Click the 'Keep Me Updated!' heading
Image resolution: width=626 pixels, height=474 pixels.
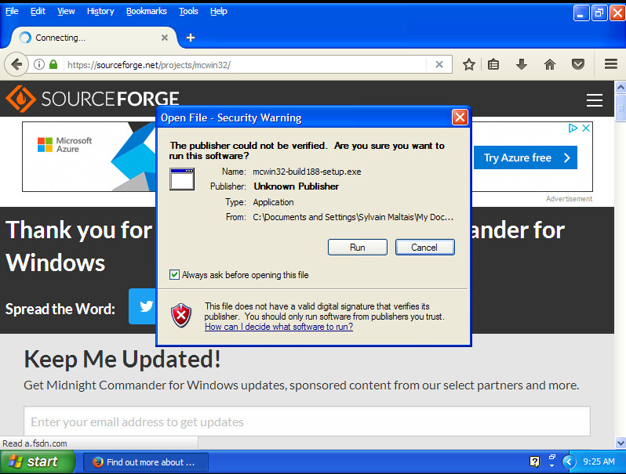[x=122, y=359]
